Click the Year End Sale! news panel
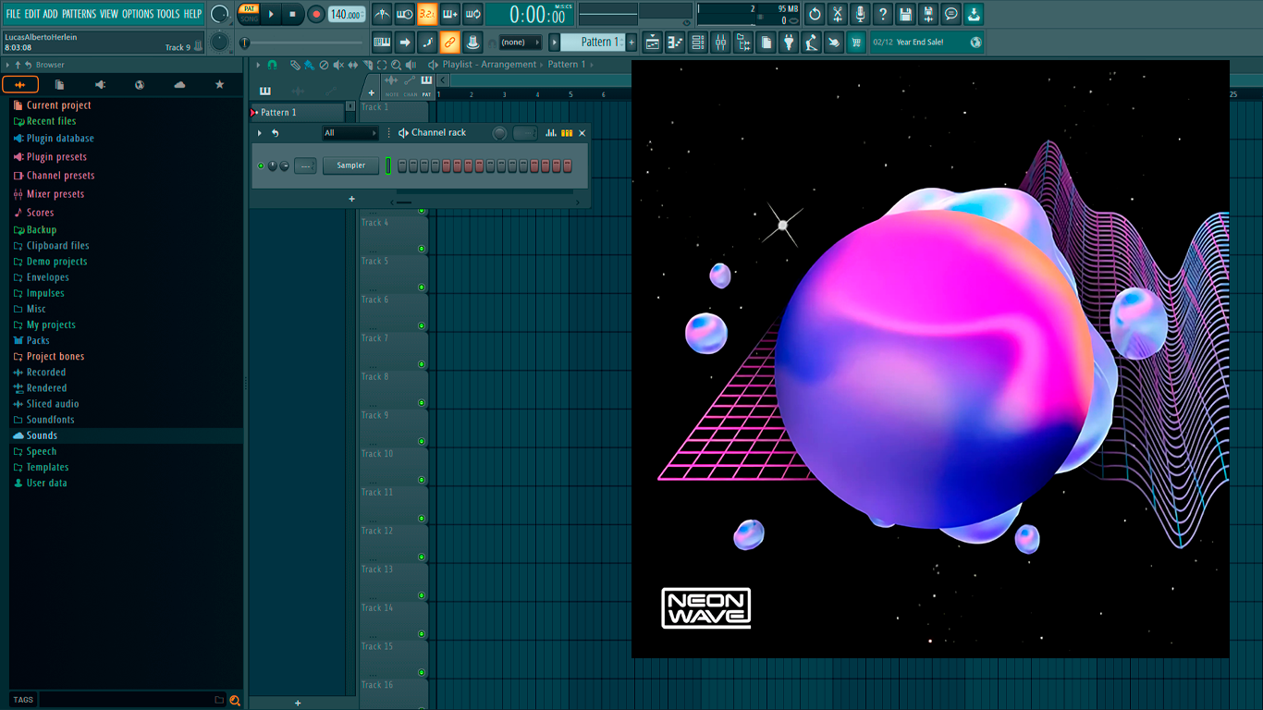Image resolution: width=1263 pixels, height=710 pixels. [x=927, y=43]
